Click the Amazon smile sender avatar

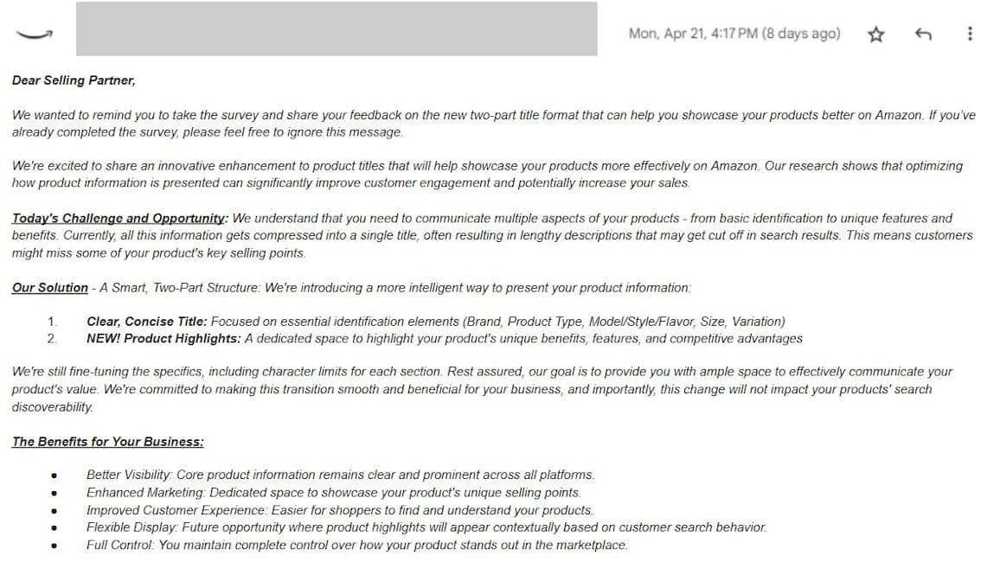tap(35, 35)
